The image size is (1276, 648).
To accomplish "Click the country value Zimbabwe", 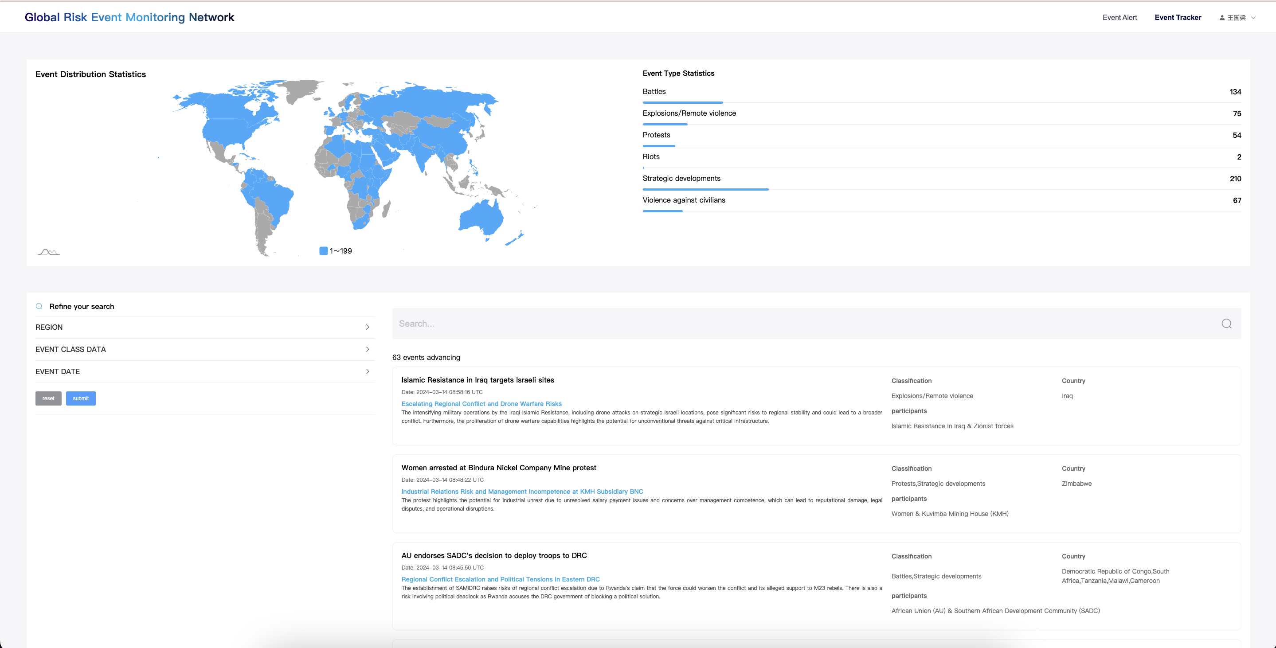I will coord(1076,484).
